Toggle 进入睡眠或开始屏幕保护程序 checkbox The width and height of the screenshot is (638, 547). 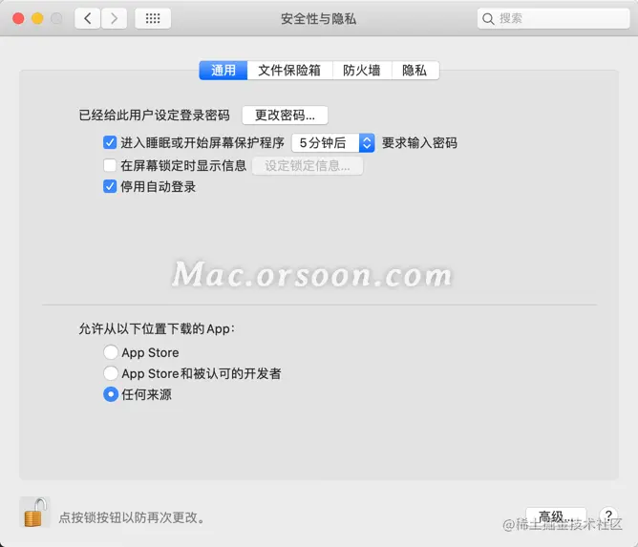(x=110, y=143)
